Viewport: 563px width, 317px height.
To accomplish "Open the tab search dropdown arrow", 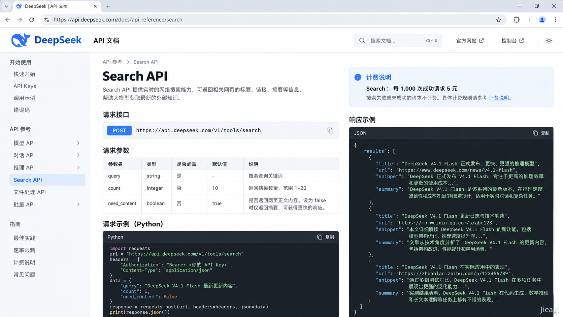I will click(x=6, y=6).
